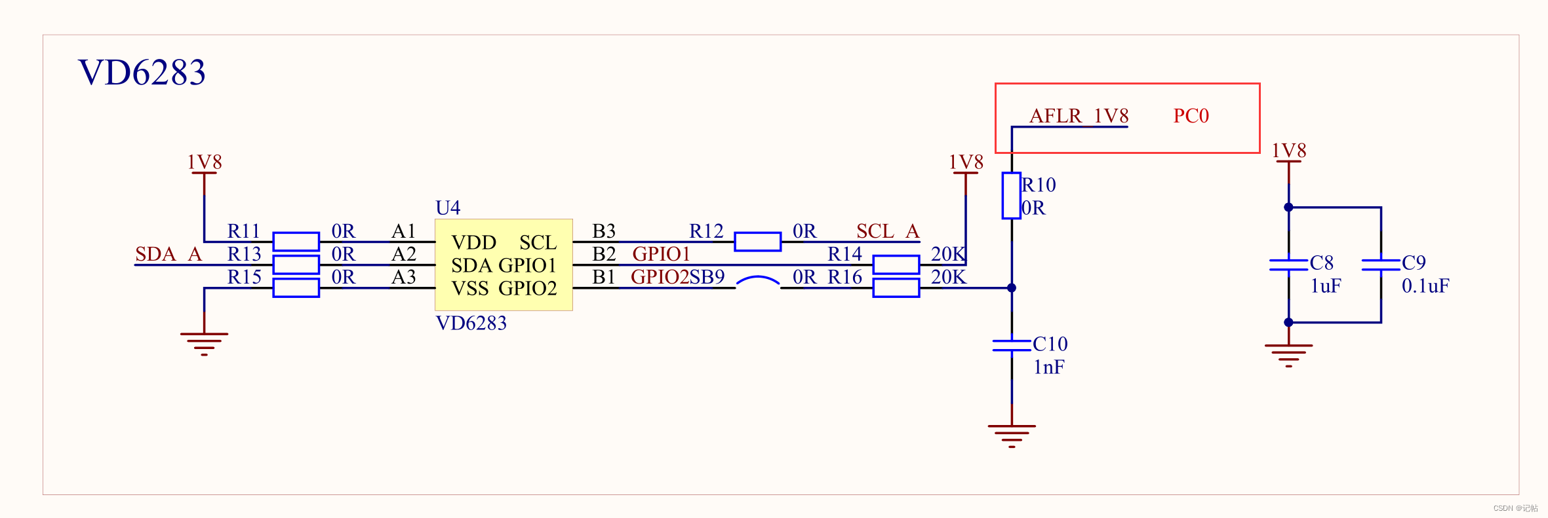Click the A2 pin number
Screen dimensions: 1548x518
click(x=403, y=254)
